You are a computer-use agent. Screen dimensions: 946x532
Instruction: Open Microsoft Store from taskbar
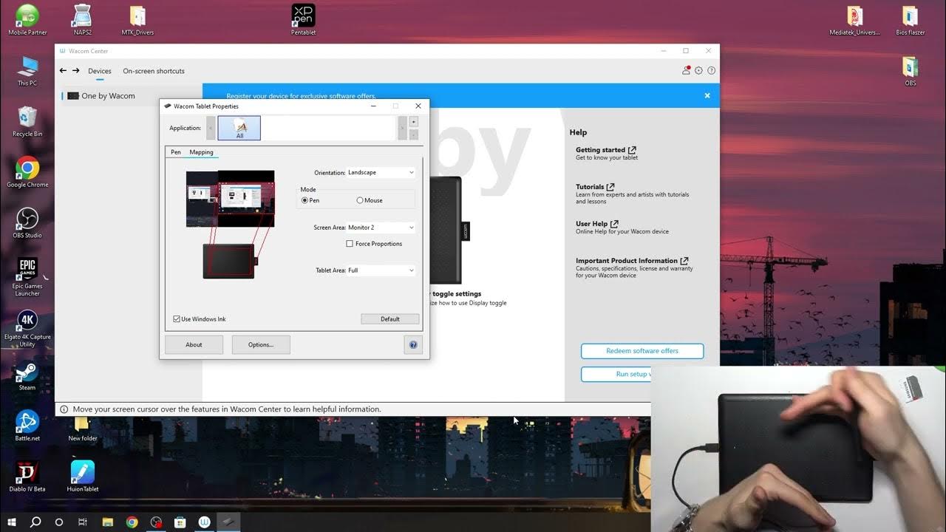point(180,522)
